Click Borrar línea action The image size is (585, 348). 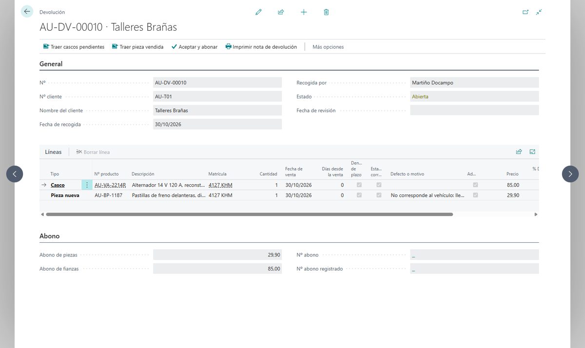(x=93, y=152)
